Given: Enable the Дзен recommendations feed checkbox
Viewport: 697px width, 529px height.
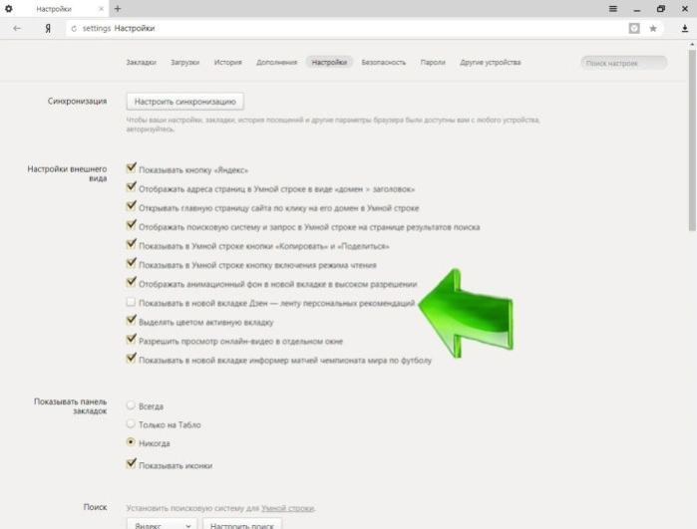Looking at the screenshot, I should [131, 302].
